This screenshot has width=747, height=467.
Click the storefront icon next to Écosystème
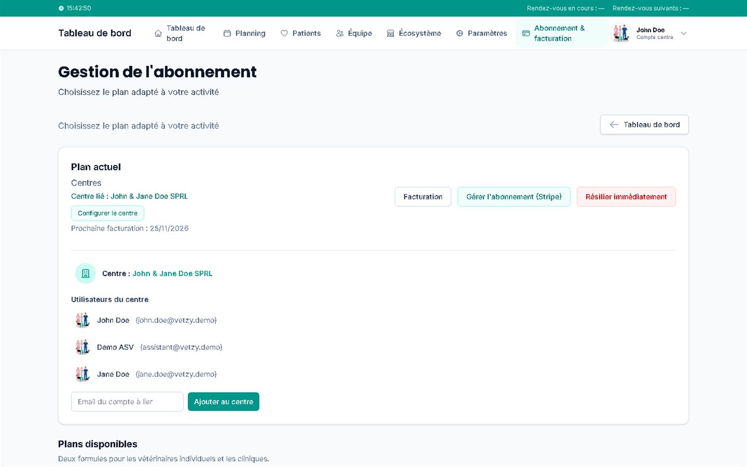(391, 33)
